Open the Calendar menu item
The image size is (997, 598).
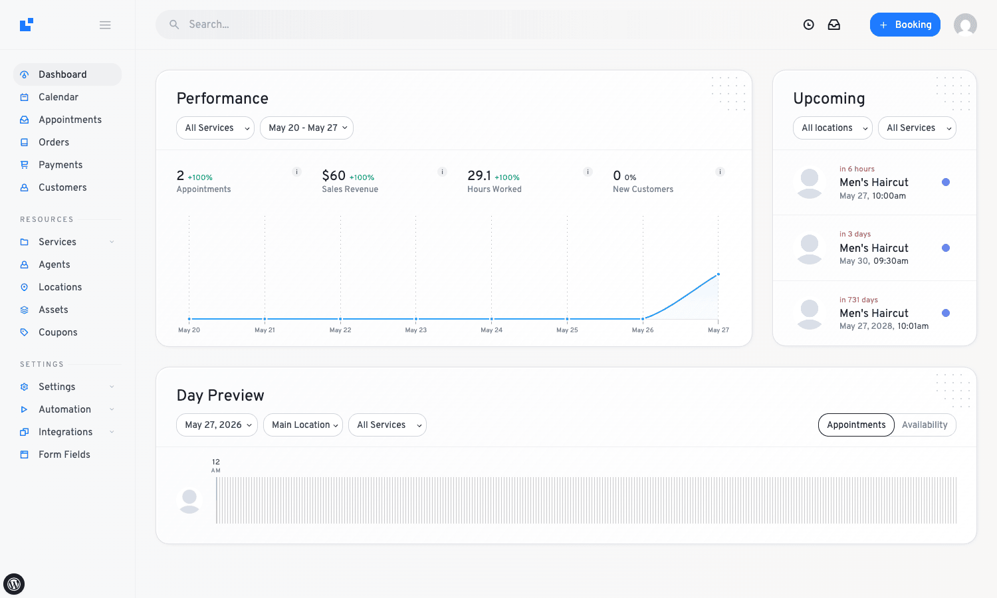[x=67, y=97]
